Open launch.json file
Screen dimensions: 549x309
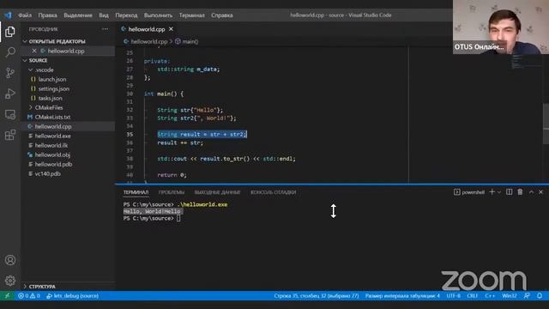coord(52,79)
